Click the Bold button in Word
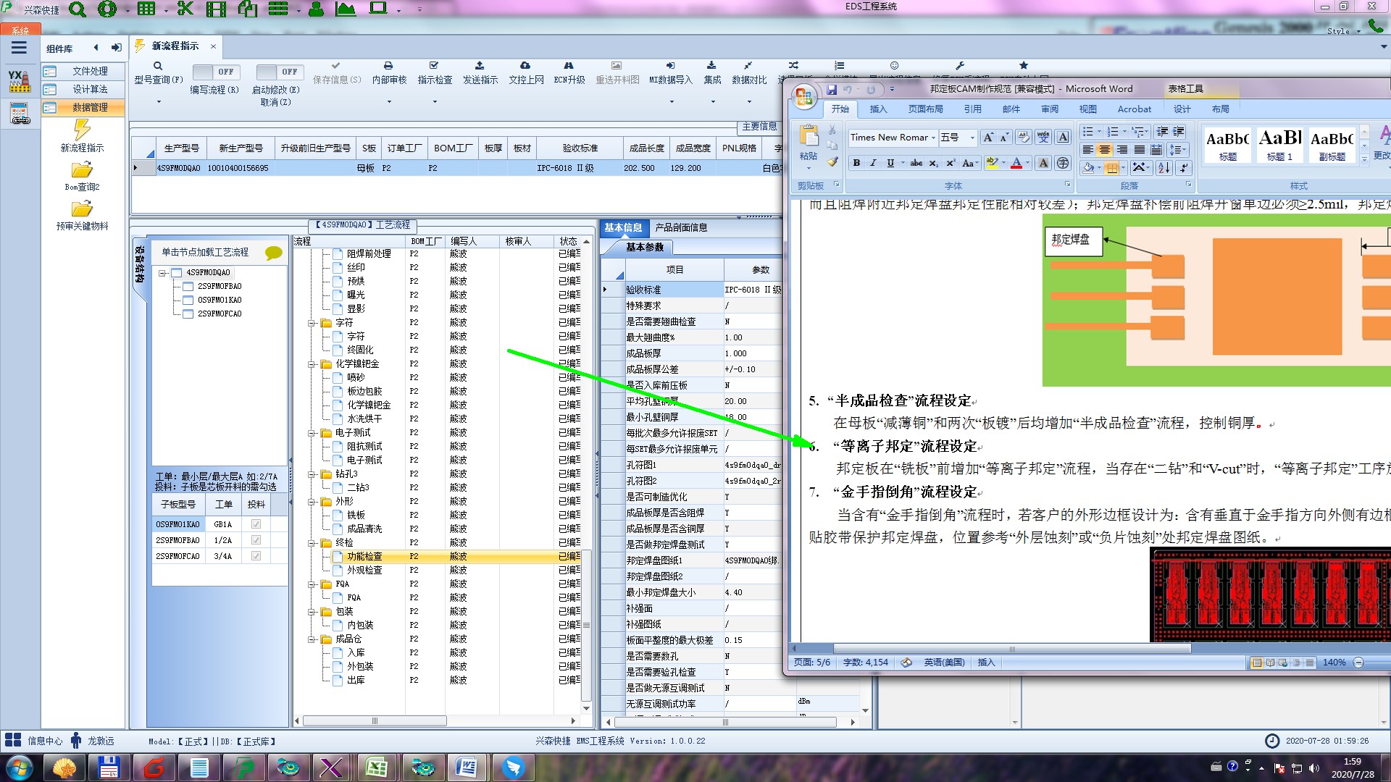 click(x=856, y=164)
